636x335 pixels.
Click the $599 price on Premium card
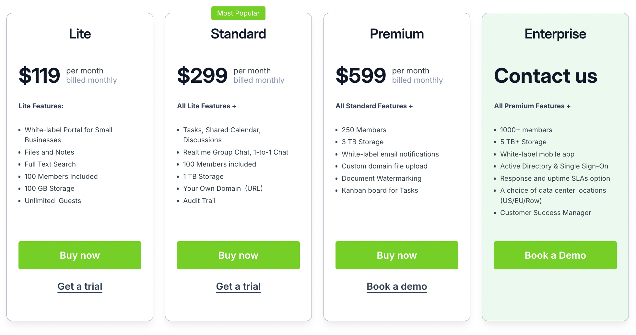click(361, 75)
